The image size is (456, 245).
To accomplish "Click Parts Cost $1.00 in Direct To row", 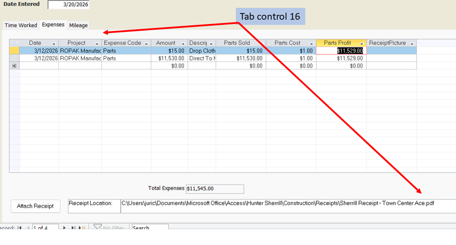I will coord(291,58).
